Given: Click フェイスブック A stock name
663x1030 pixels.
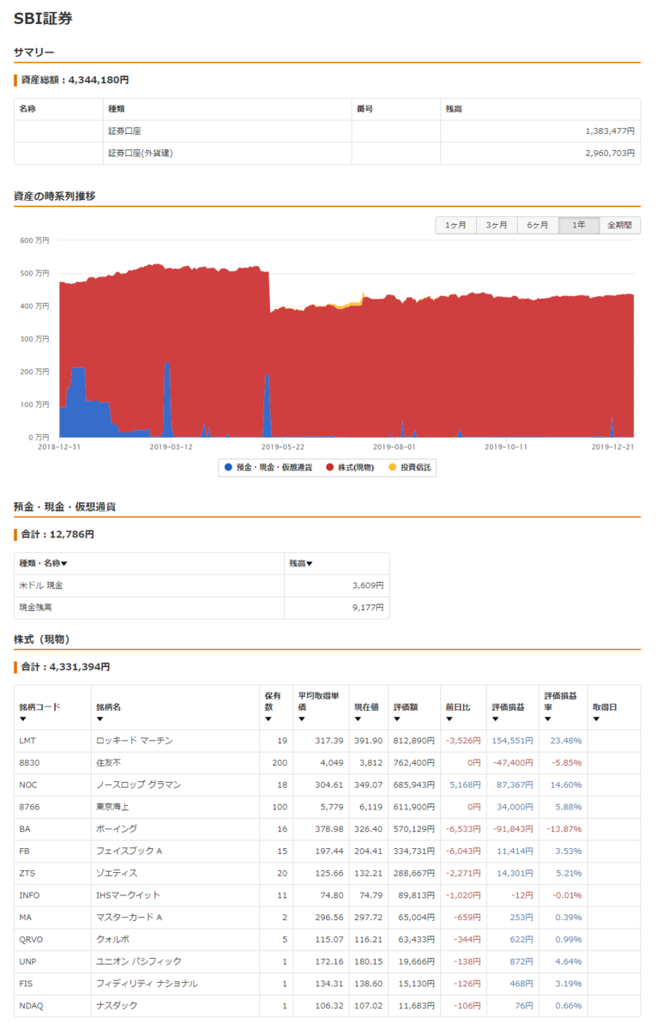Looking at the screenshot, I should (x=128, y=851).
